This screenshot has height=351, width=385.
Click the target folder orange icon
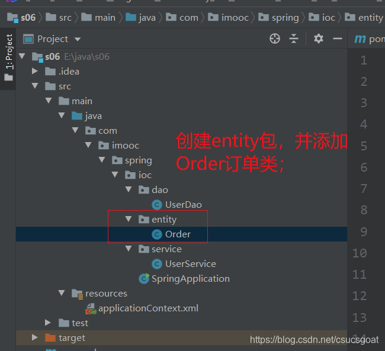[x=50, y=338]
